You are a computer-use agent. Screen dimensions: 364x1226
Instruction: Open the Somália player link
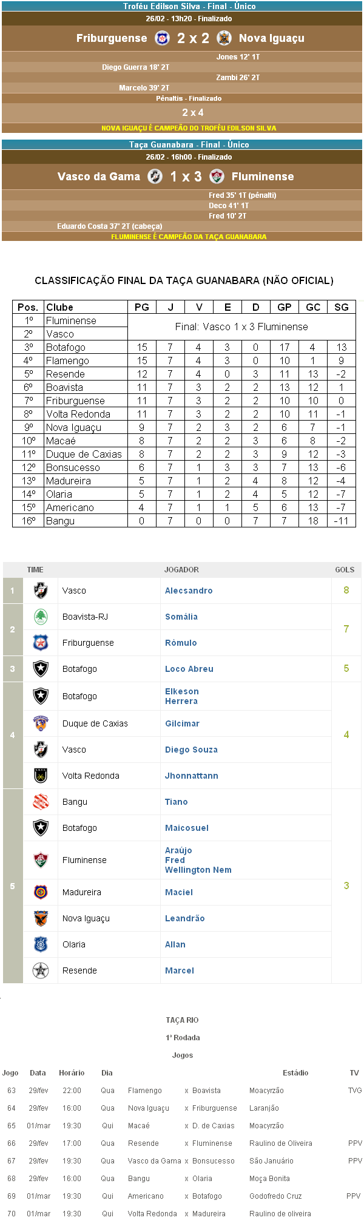181,617
